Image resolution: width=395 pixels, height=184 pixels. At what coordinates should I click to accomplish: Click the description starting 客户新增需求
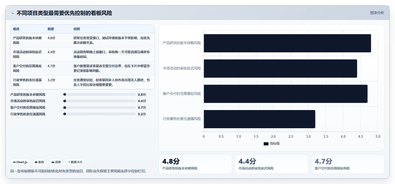tap(112, 68)
